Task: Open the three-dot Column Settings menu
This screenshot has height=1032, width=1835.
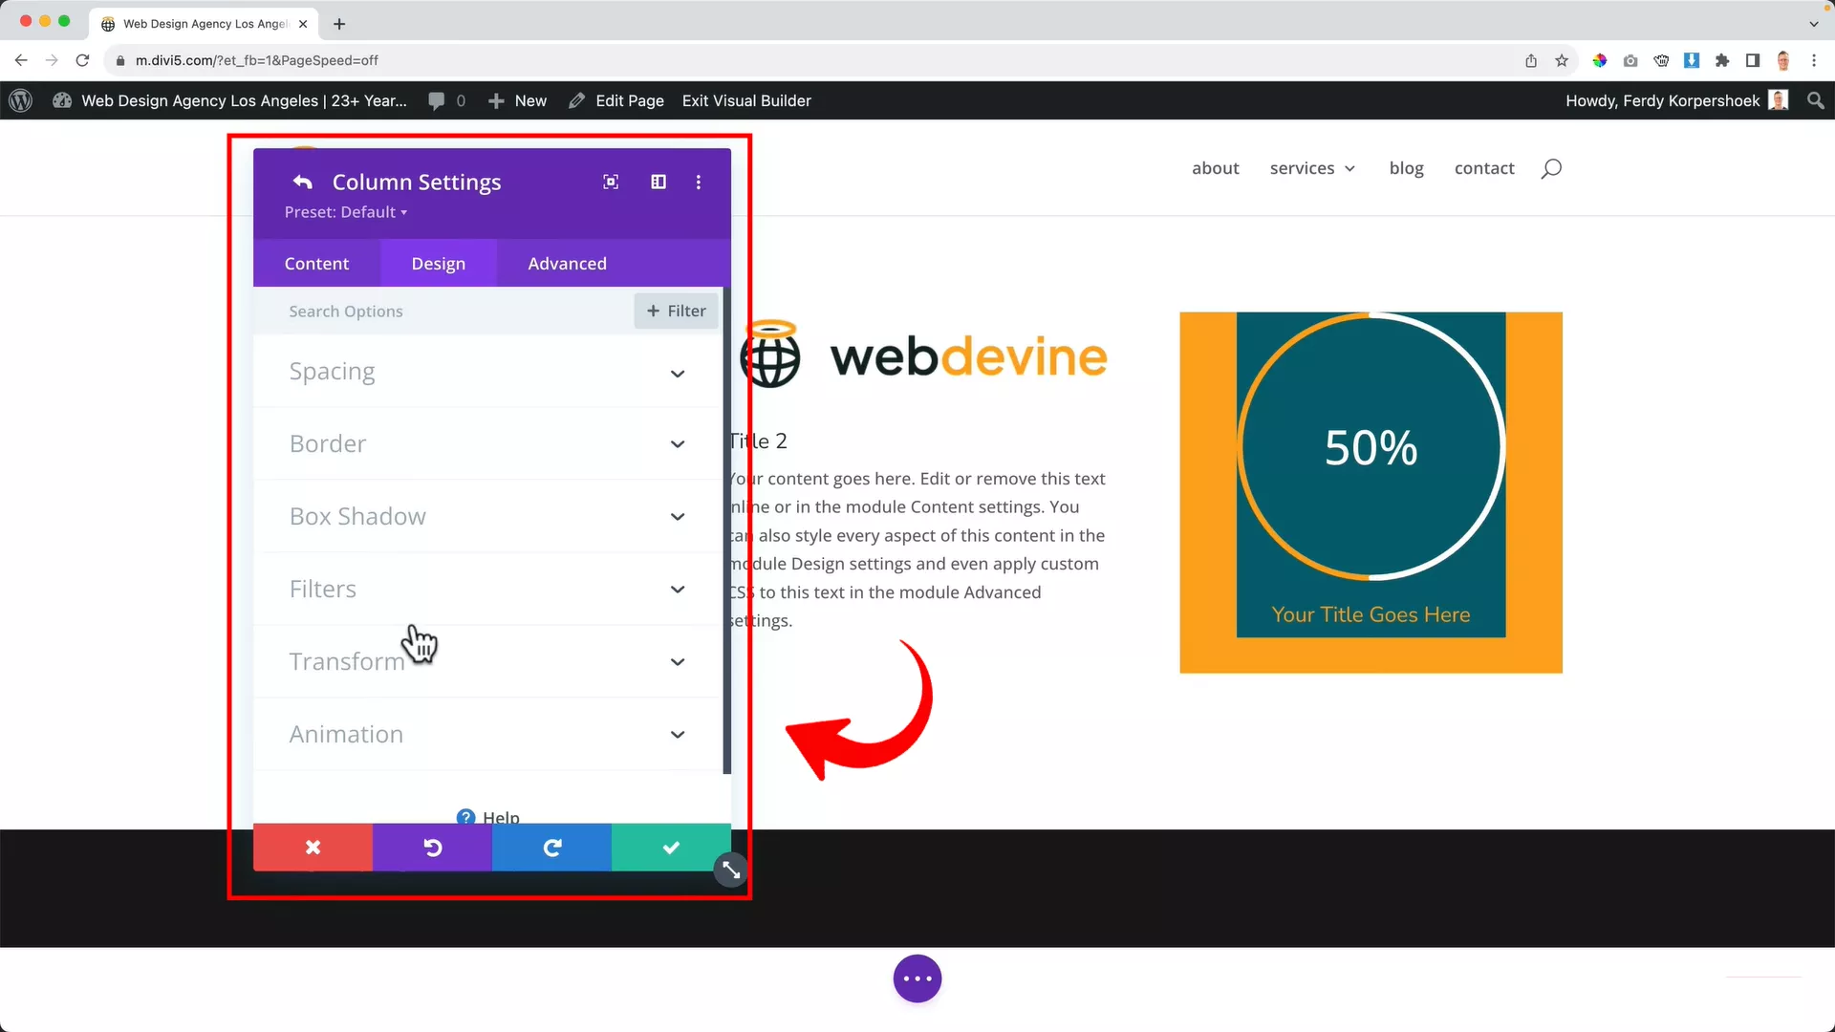Action: coord(699,182)
